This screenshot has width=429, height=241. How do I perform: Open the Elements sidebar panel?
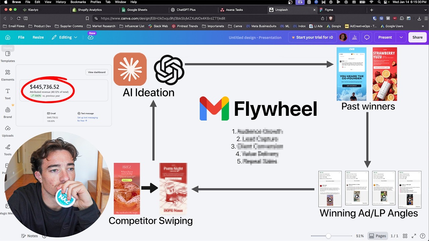pos(8,75)
